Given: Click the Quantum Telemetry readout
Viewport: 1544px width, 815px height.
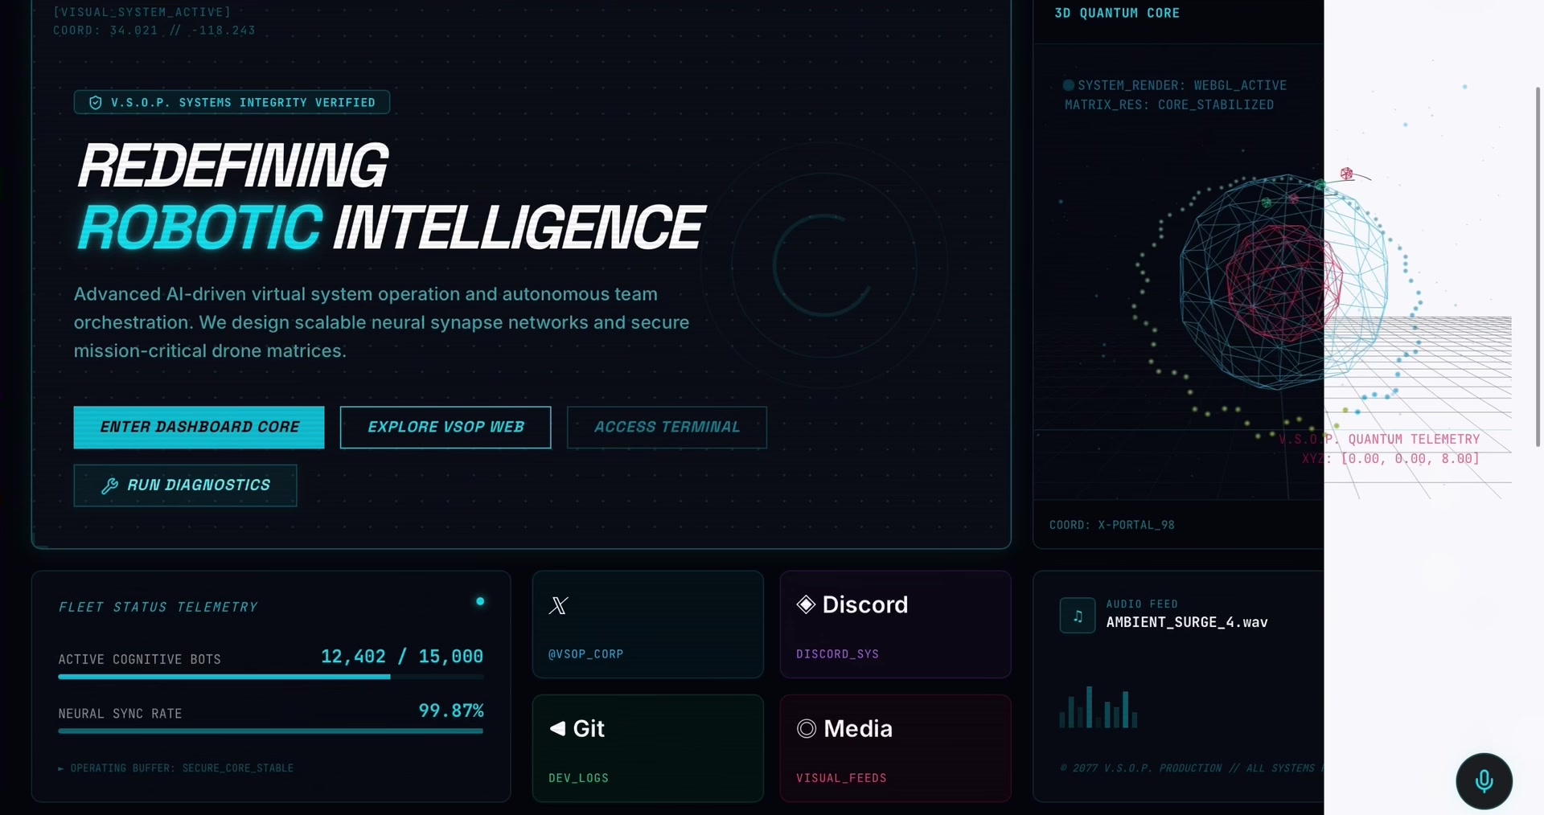Looking at the screenshot, I should pyautogui.click(x=1380, y=448).
